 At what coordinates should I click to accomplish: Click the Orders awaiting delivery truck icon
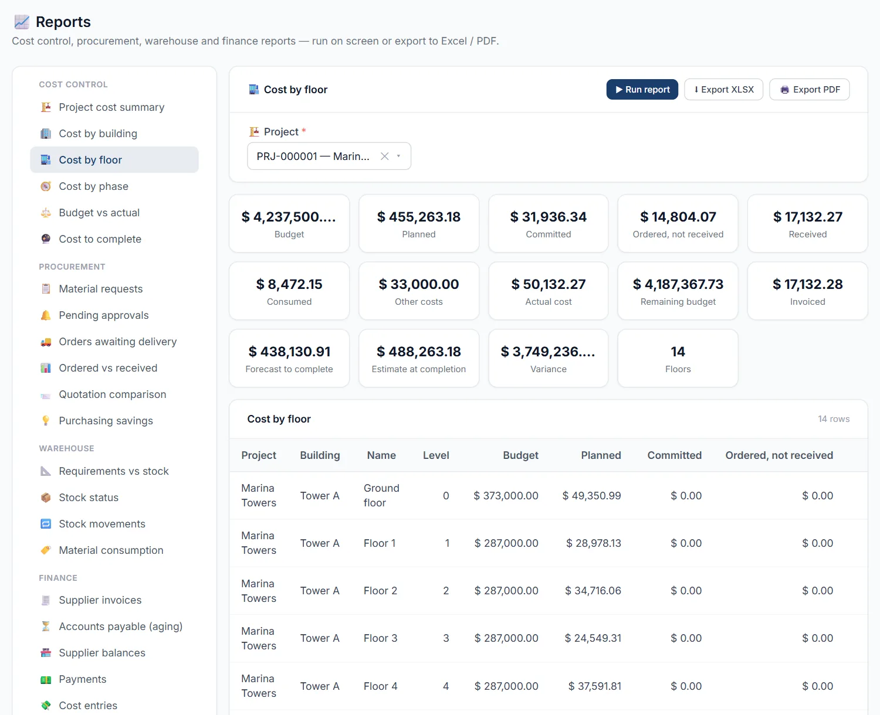pyautogui.click(x=46, y=342)
